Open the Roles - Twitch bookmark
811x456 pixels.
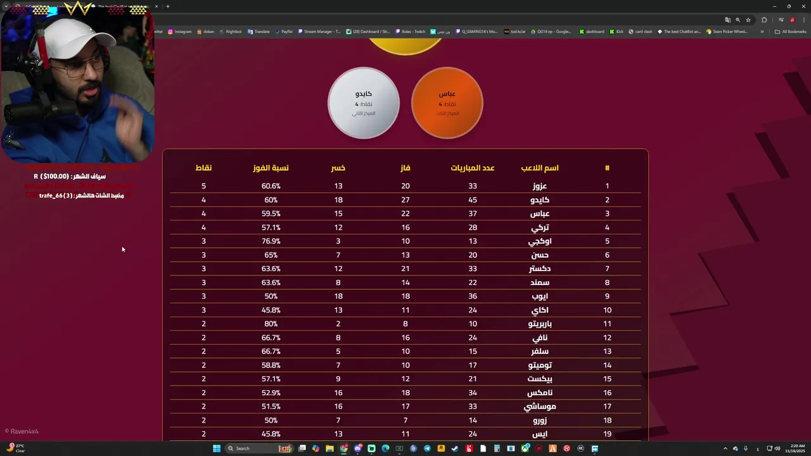click(410, 32)
